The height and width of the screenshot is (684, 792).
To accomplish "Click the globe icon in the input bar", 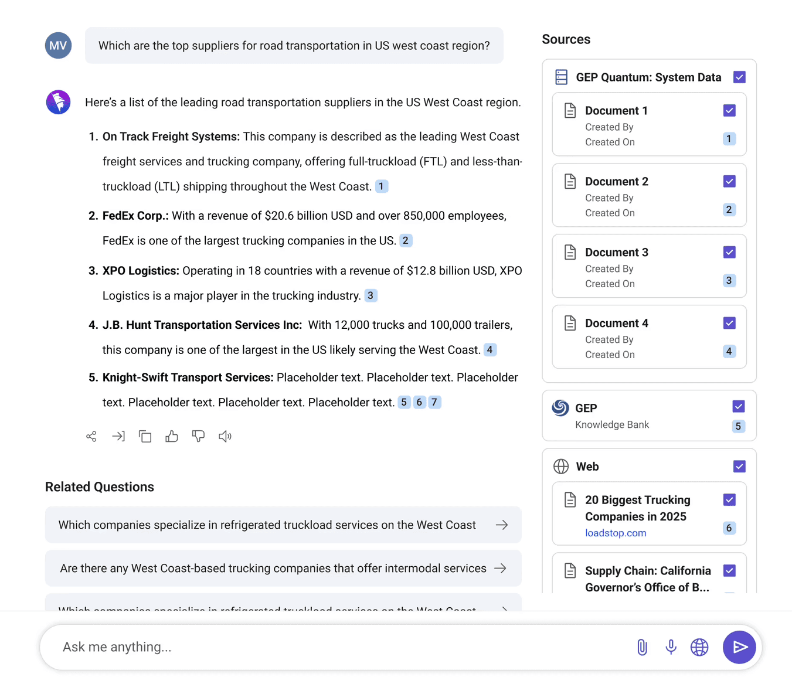I will 699,647.
